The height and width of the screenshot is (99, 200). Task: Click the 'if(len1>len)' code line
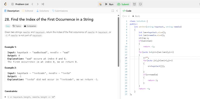point(145,41)
